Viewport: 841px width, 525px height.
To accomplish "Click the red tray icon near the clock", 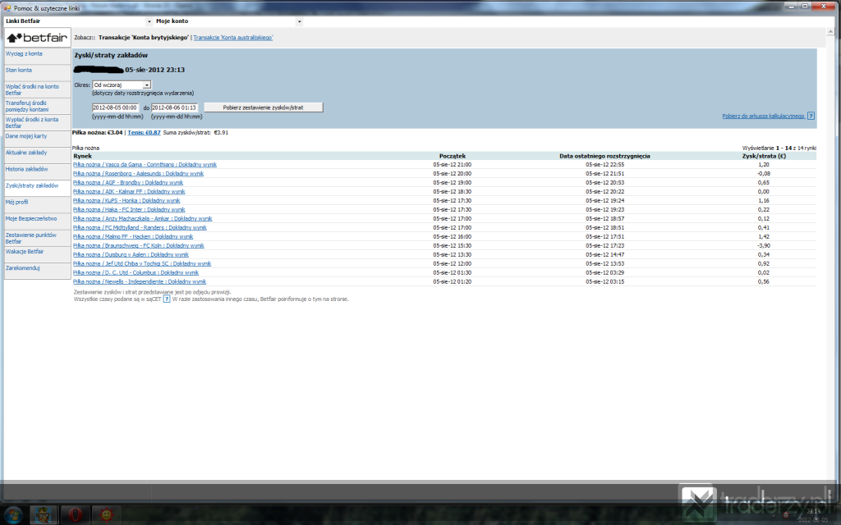I will pos(786,514).
